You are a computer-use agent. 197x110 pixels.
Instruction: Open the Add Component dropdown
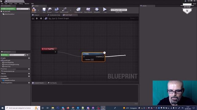[8, 9]
